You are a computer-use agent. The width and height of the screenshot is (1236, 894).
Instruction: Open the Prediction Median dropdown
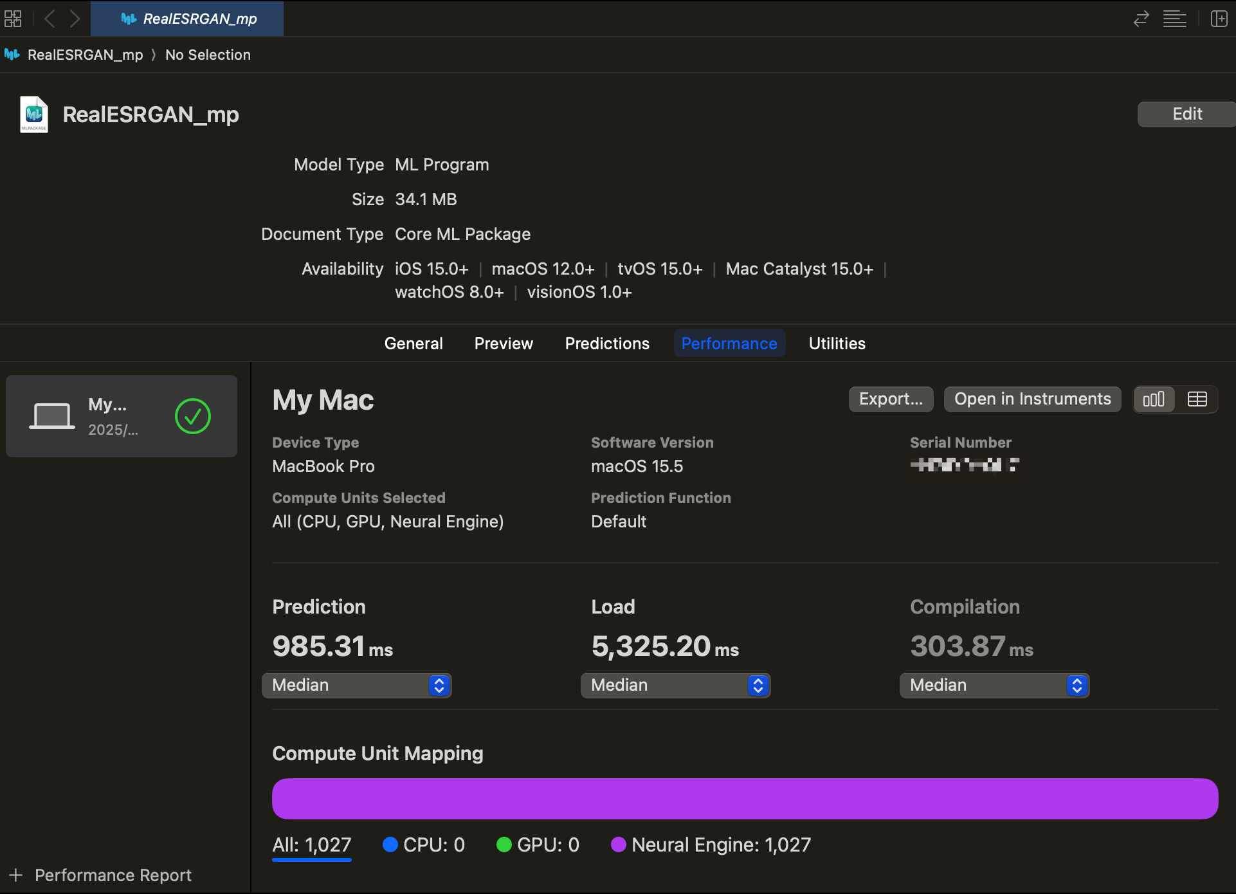pos(356,685)
